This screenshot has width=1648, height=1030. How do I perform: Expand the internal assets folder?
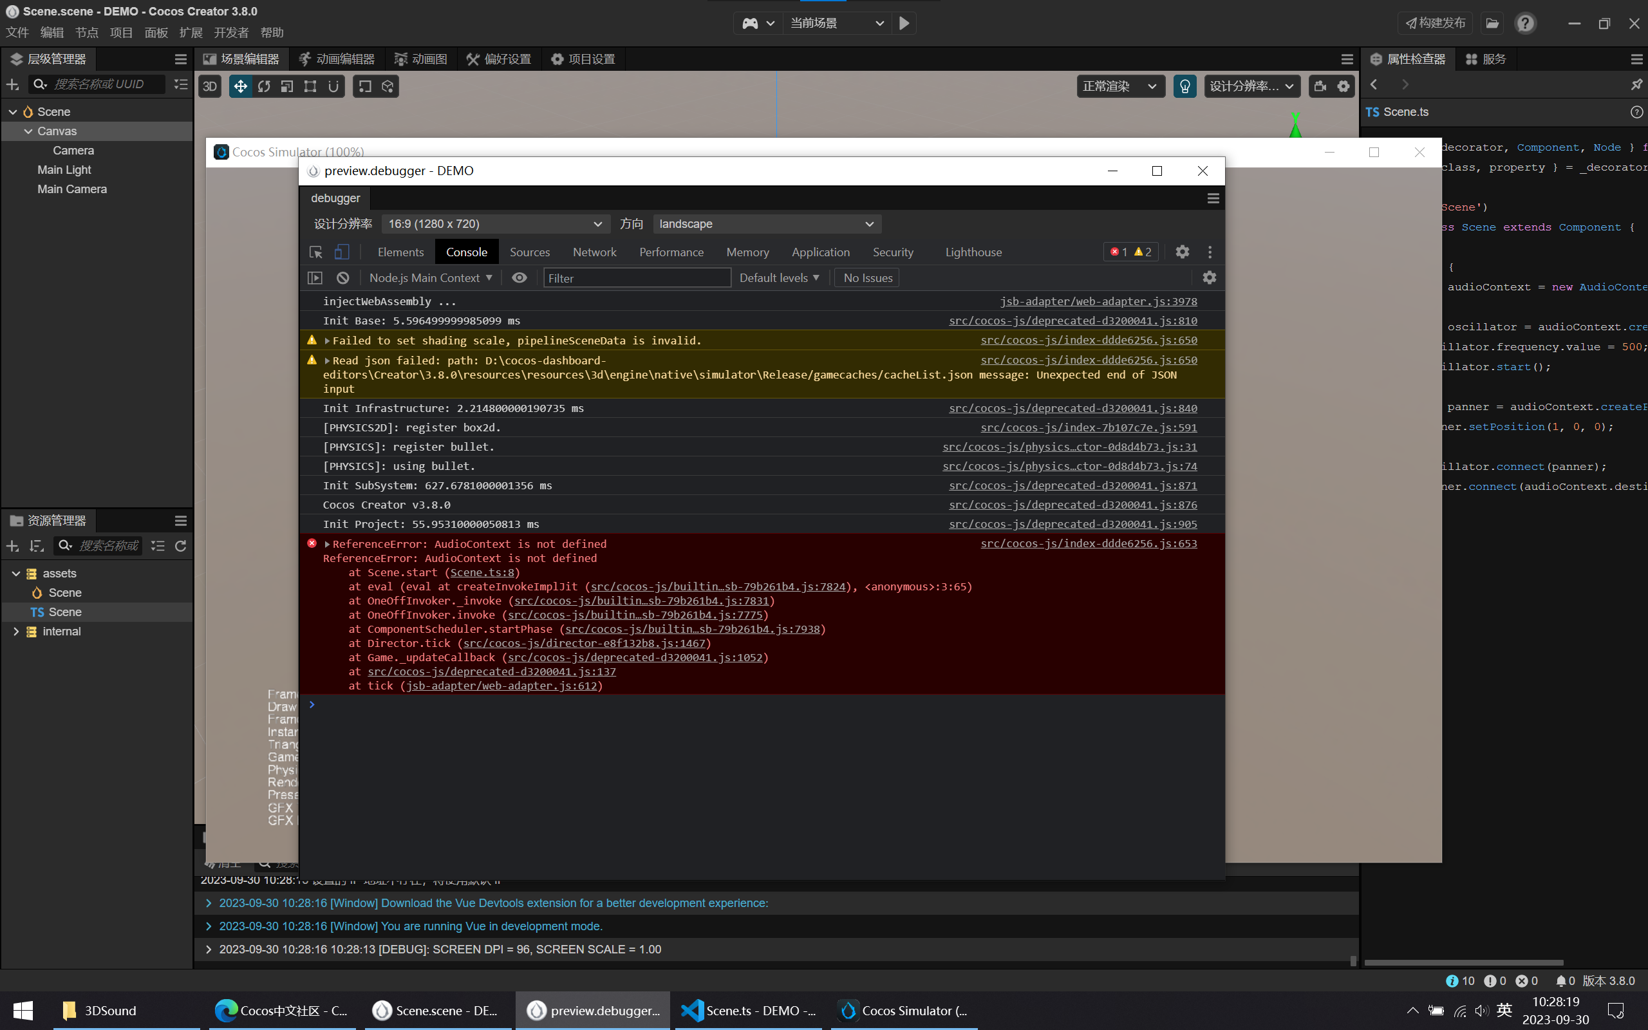pos(16,632)
